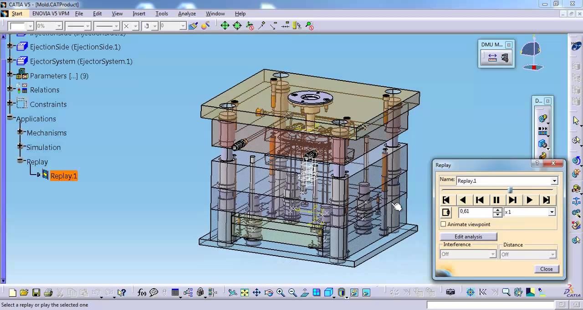Click the Normal View icon

coord(305,293)
